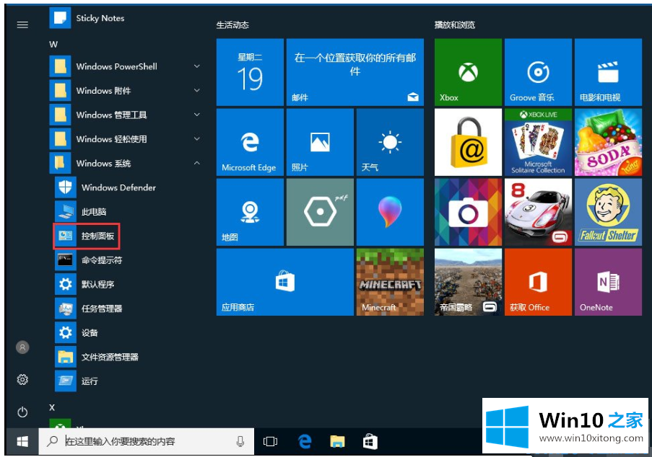
Task: Open Task View on the taskbar
Action: (270, 442)
